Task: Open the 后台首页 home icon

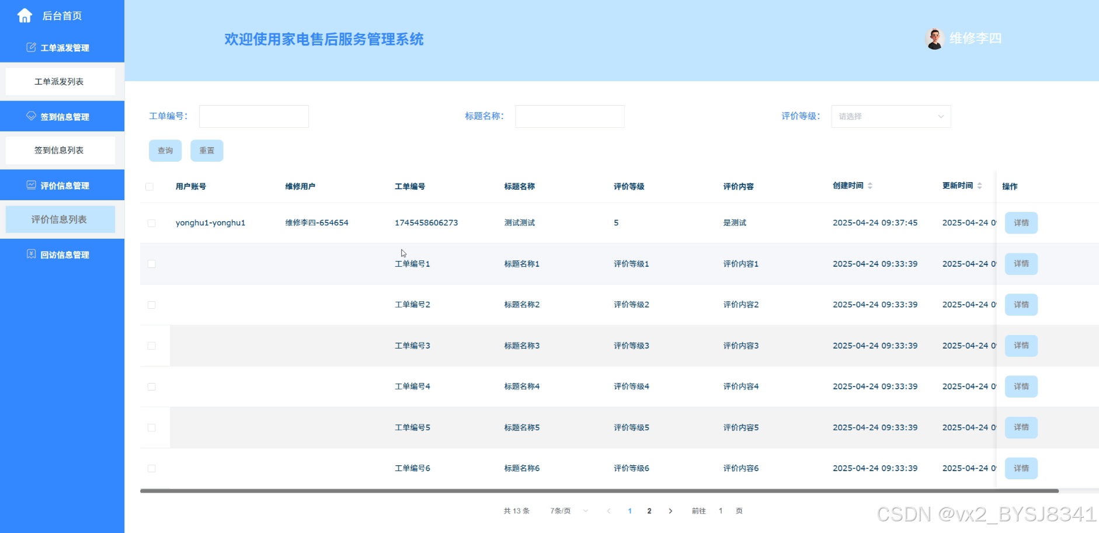Action: [25, 16]
